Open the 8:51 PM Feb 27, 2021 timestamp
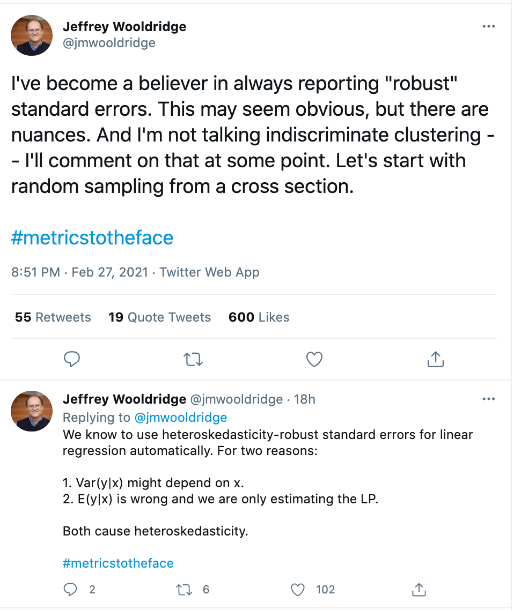Viewport: 514px width, 610px height. [x=80, y=272]
